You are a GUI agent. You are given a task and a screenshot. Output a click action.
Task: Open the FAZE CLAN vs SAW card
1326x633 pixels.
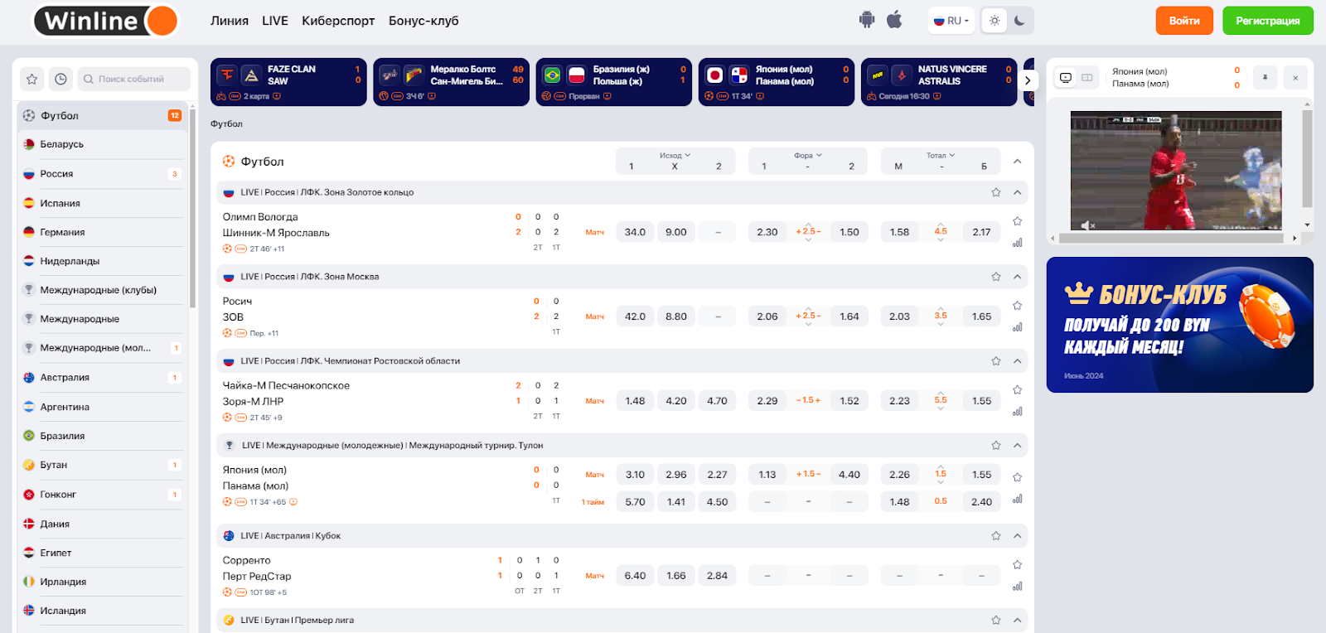288,82
